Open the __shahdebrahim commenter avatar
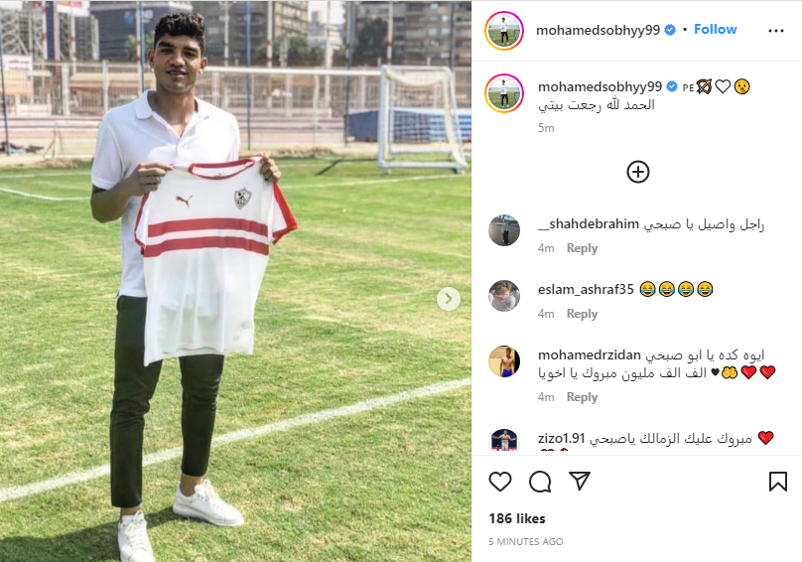This screenshot has height=562, width=802. pos(504,230)
